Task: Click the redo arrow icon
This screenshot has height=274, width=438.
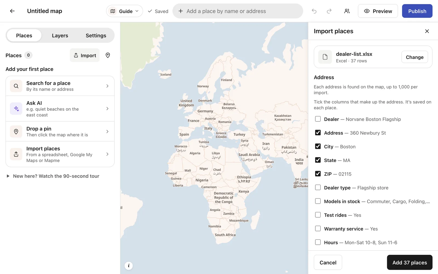Action: point(329,11)
